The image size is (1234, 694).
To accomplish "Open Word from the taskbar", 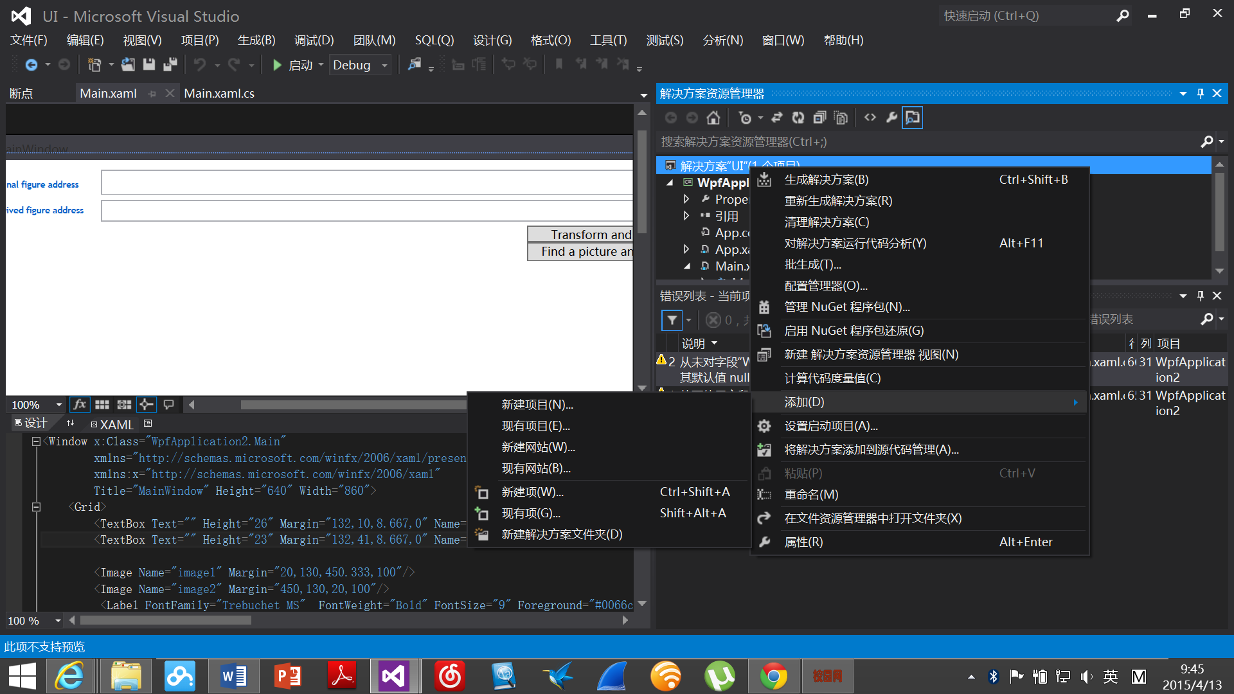I will coord(233,676).
